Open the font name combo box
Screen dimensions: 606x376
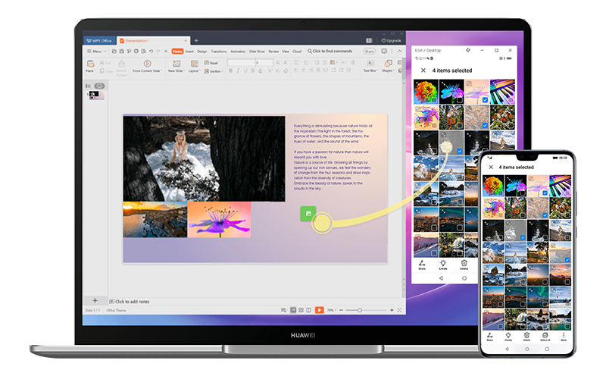[x=241, y=62]
